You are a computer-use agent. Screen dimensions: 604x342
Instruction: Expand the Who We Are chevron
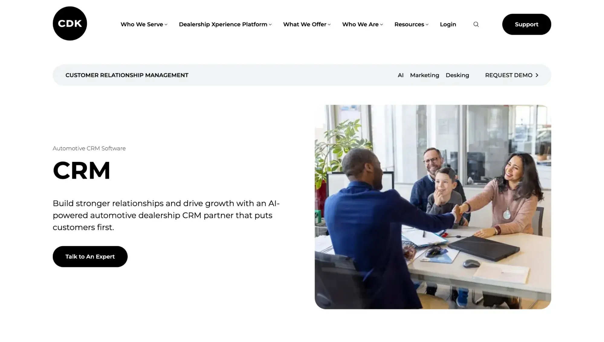(x=381, y=25)
